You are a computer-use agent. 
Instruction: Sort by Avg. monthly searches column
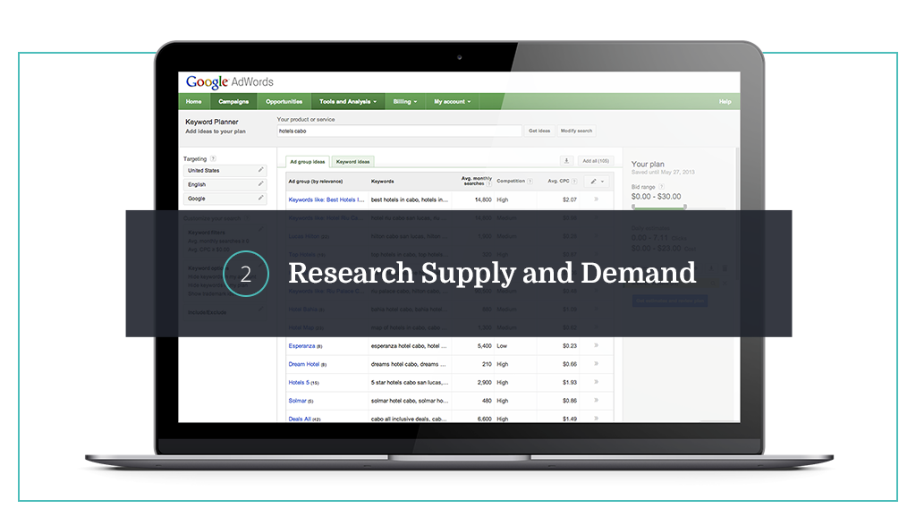click(476, 181)
